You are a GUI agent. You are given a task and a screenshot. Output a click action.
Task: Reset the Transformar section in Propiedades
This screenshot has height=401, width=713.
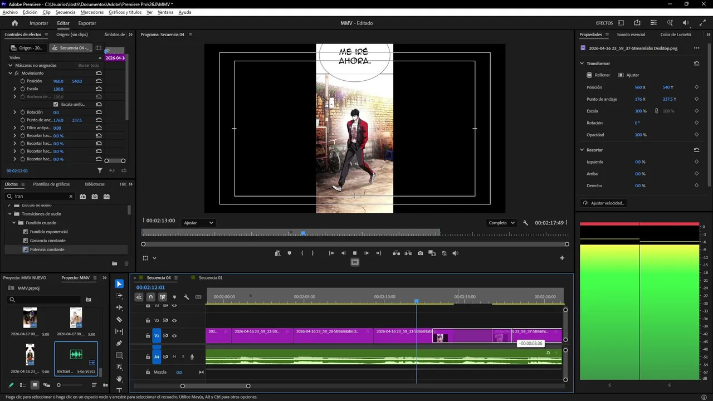click(696, 63)
